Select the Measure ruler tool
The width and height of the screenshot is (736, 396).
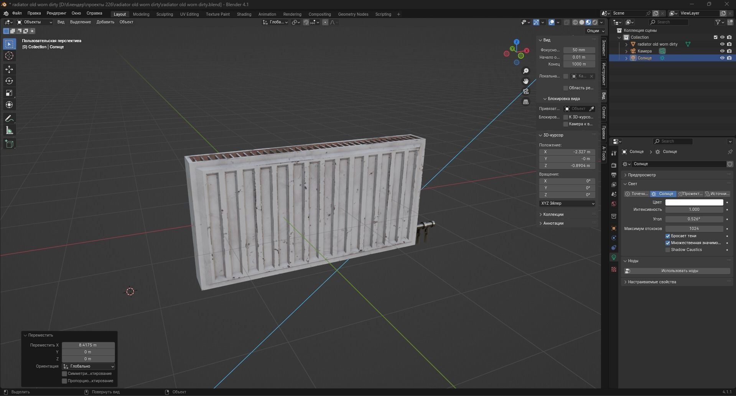[x=9, y=131]
